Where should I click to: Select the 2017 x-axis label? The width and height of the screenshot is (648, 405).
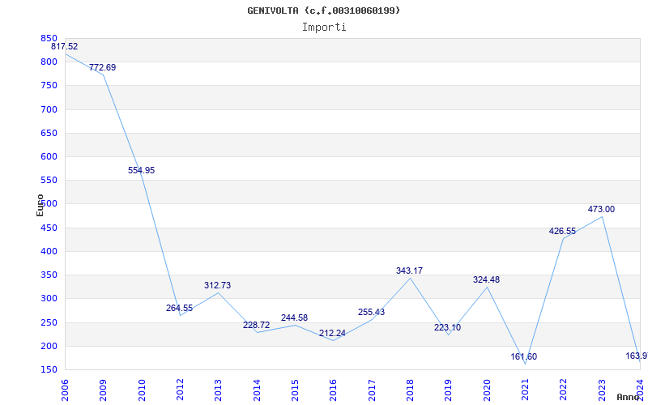(x=372, y=390)
